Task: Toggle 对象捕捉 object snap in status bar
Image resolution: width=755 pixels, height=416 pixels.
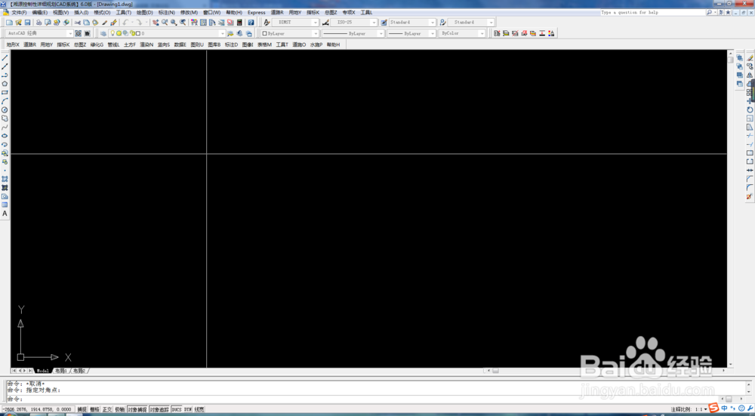Action: 137,409
